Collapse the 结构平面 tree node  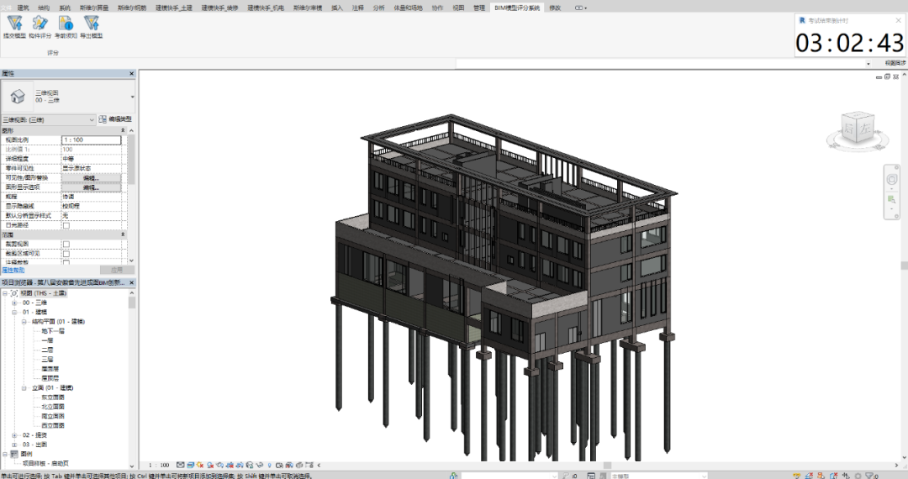tap(24, 321)
